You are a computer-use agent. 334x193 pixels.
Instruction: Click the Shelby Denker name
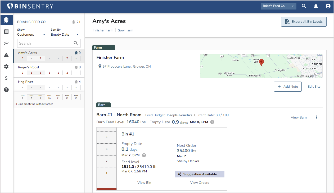click(188, 161)
